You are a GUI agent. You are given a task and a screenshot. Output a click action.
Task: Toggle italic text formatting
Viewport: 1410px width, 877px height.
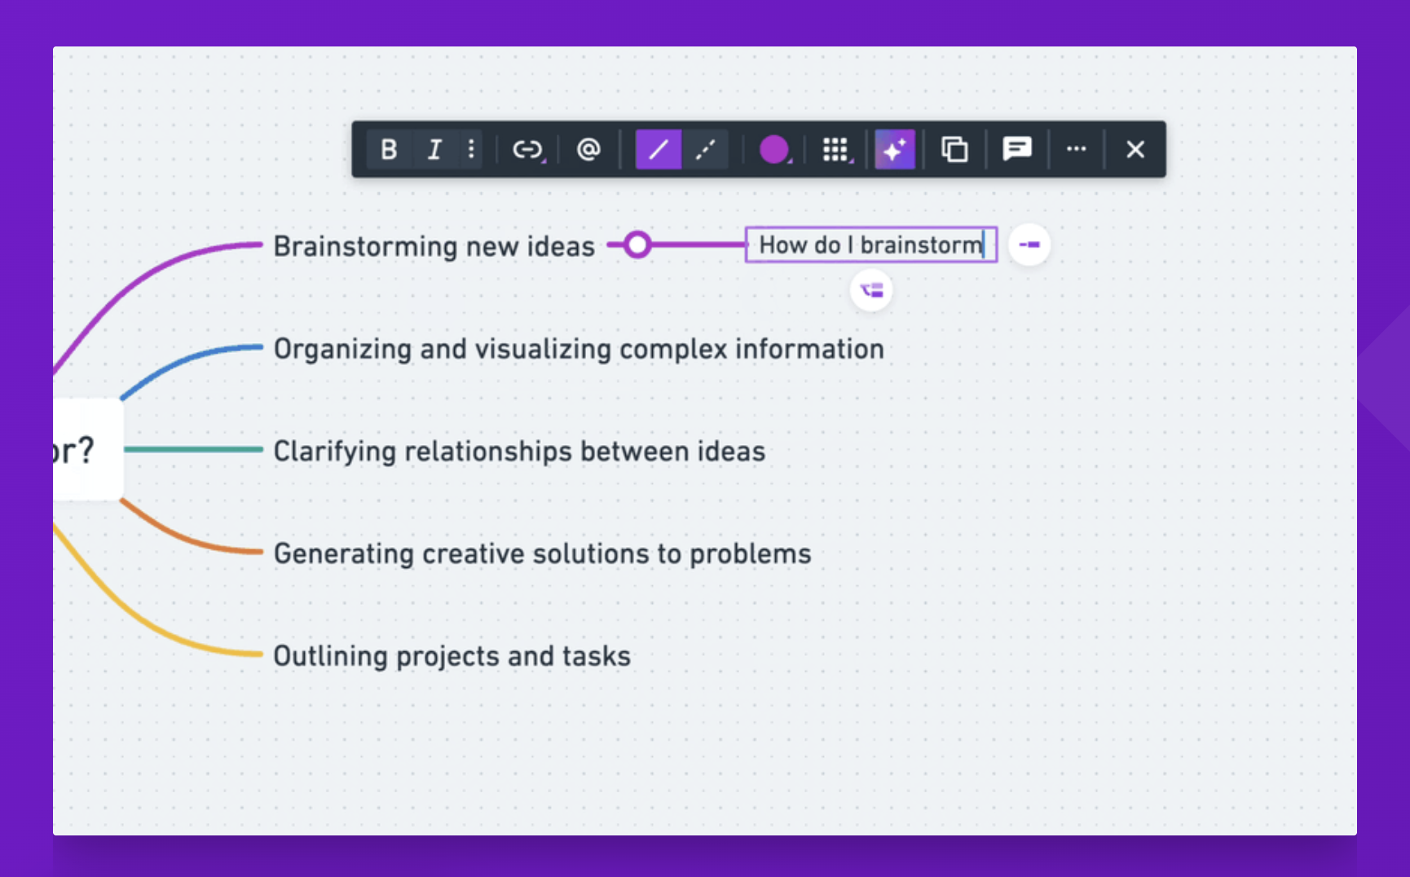(434, 149)
